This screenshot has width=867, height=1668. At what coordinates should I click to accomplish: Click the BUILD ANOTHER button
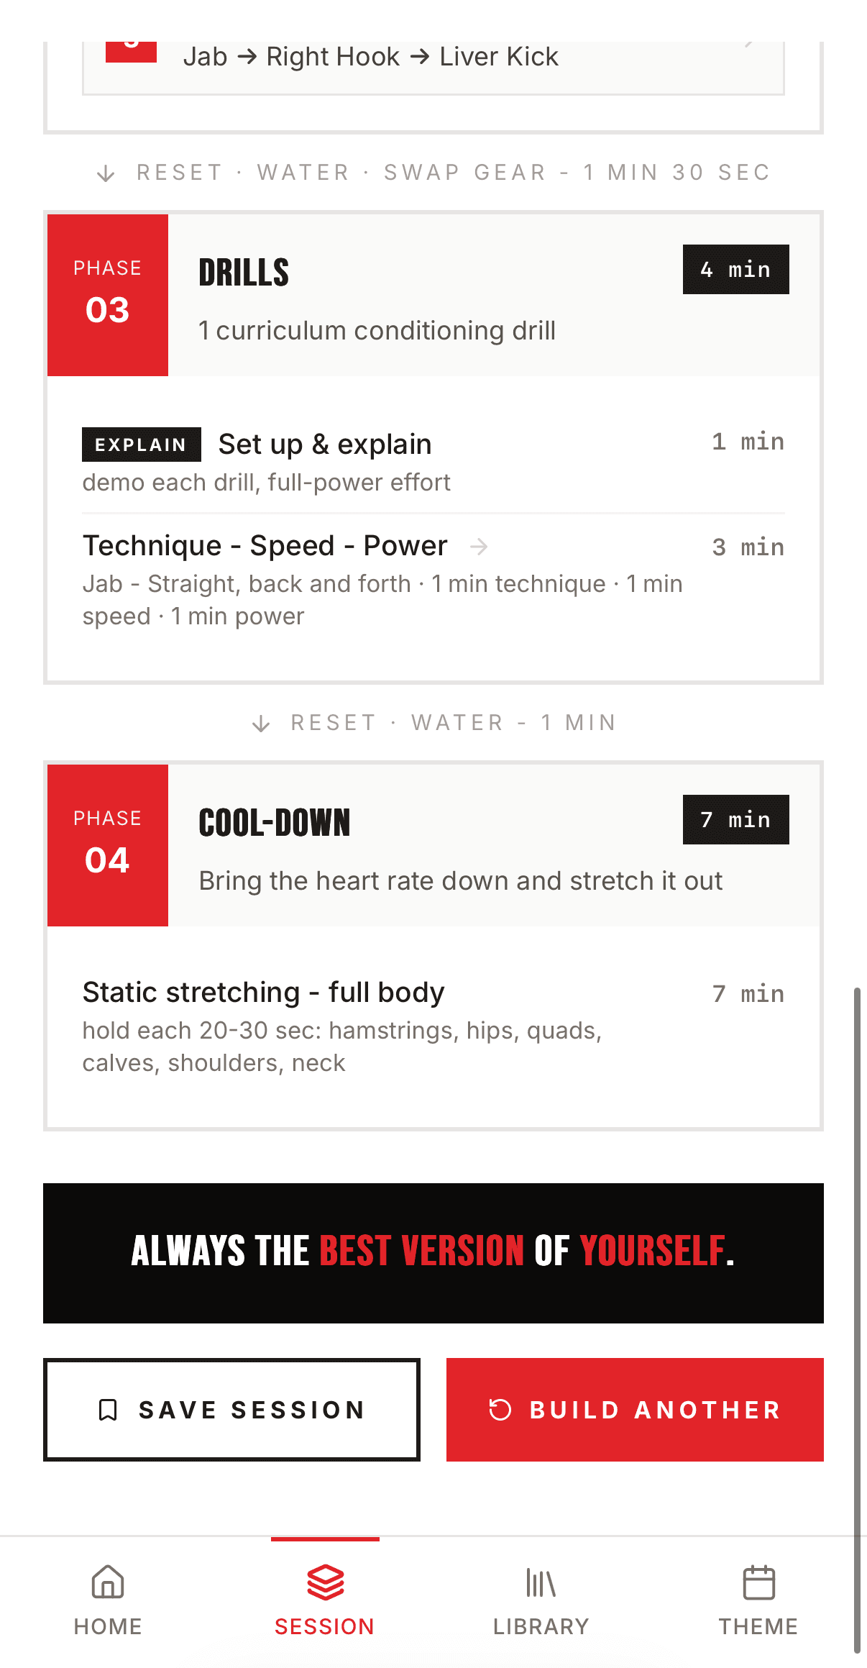(635, 1410)
